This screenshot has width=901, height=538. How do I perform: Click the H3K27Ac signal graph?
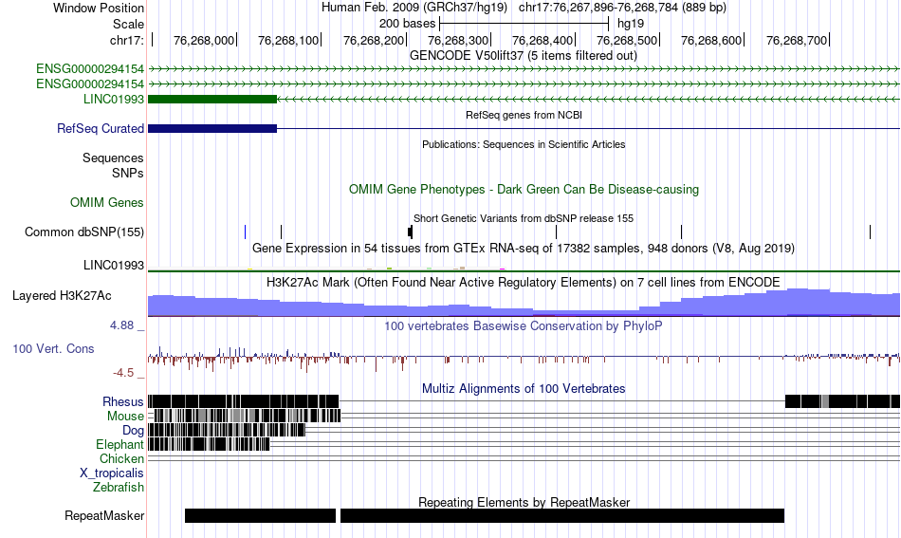(524, 303)
